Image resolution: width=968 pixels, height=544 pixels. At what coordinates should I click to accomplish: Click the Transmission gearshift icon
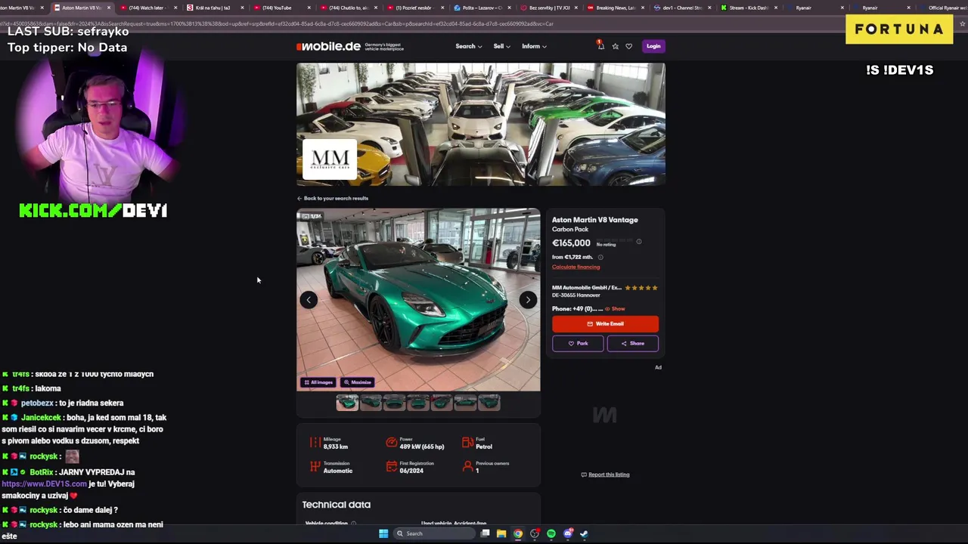(315, 467)
